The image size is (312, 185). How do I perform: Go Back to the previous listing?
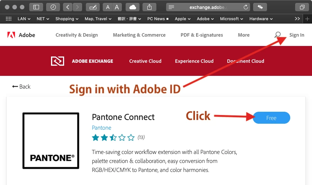[x=21, y=86]
